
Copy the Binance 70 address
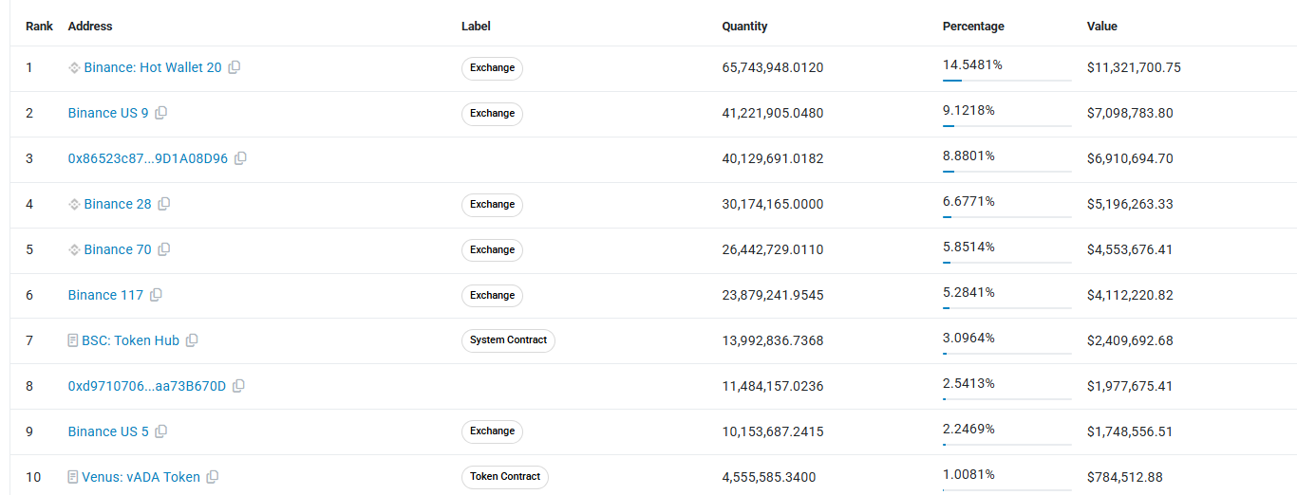pyautogui.click(x=164, y=249)
